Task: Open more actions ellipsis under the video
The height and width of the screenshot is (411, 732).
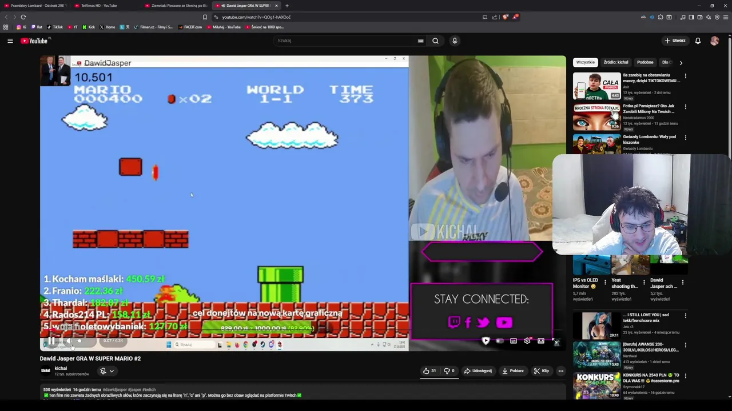Action: [x=560, y=371]
